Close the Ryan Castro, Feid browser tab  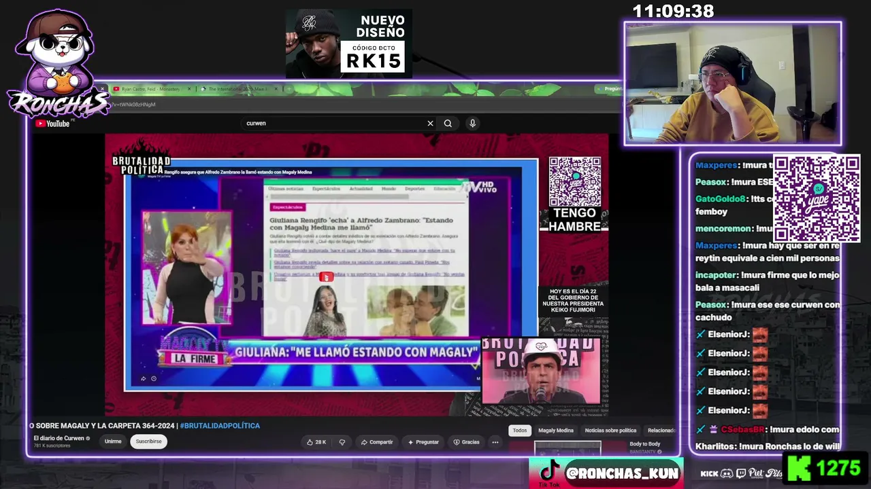point(189,89)
